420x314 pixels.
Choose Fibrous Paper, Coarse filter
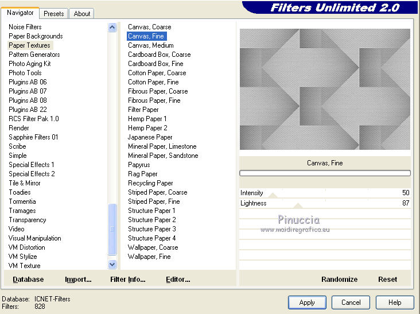158,91
